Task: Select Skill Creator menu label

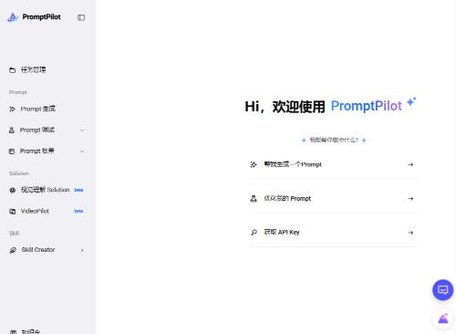Action: click(x=38, y=250)
